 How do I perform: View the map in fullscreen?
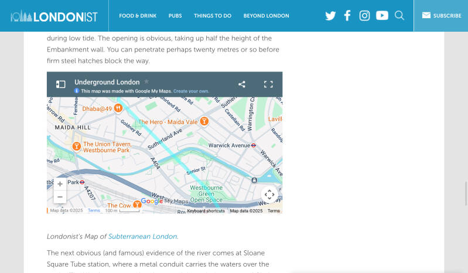268,84
